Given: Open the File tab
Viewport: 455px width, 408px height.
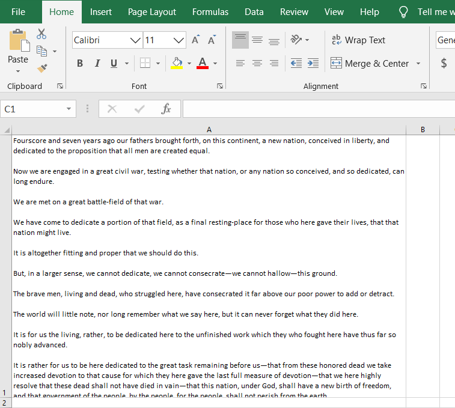Looking at the screenshot, I should click(18, 12).
